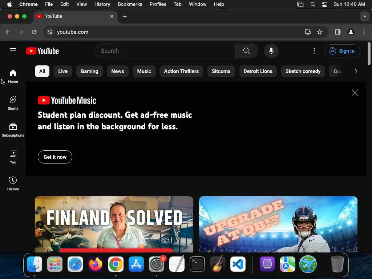Viewport: 372px width, 279px height.
Task: Show next category chips with arrow
Action: pos(356,71)
